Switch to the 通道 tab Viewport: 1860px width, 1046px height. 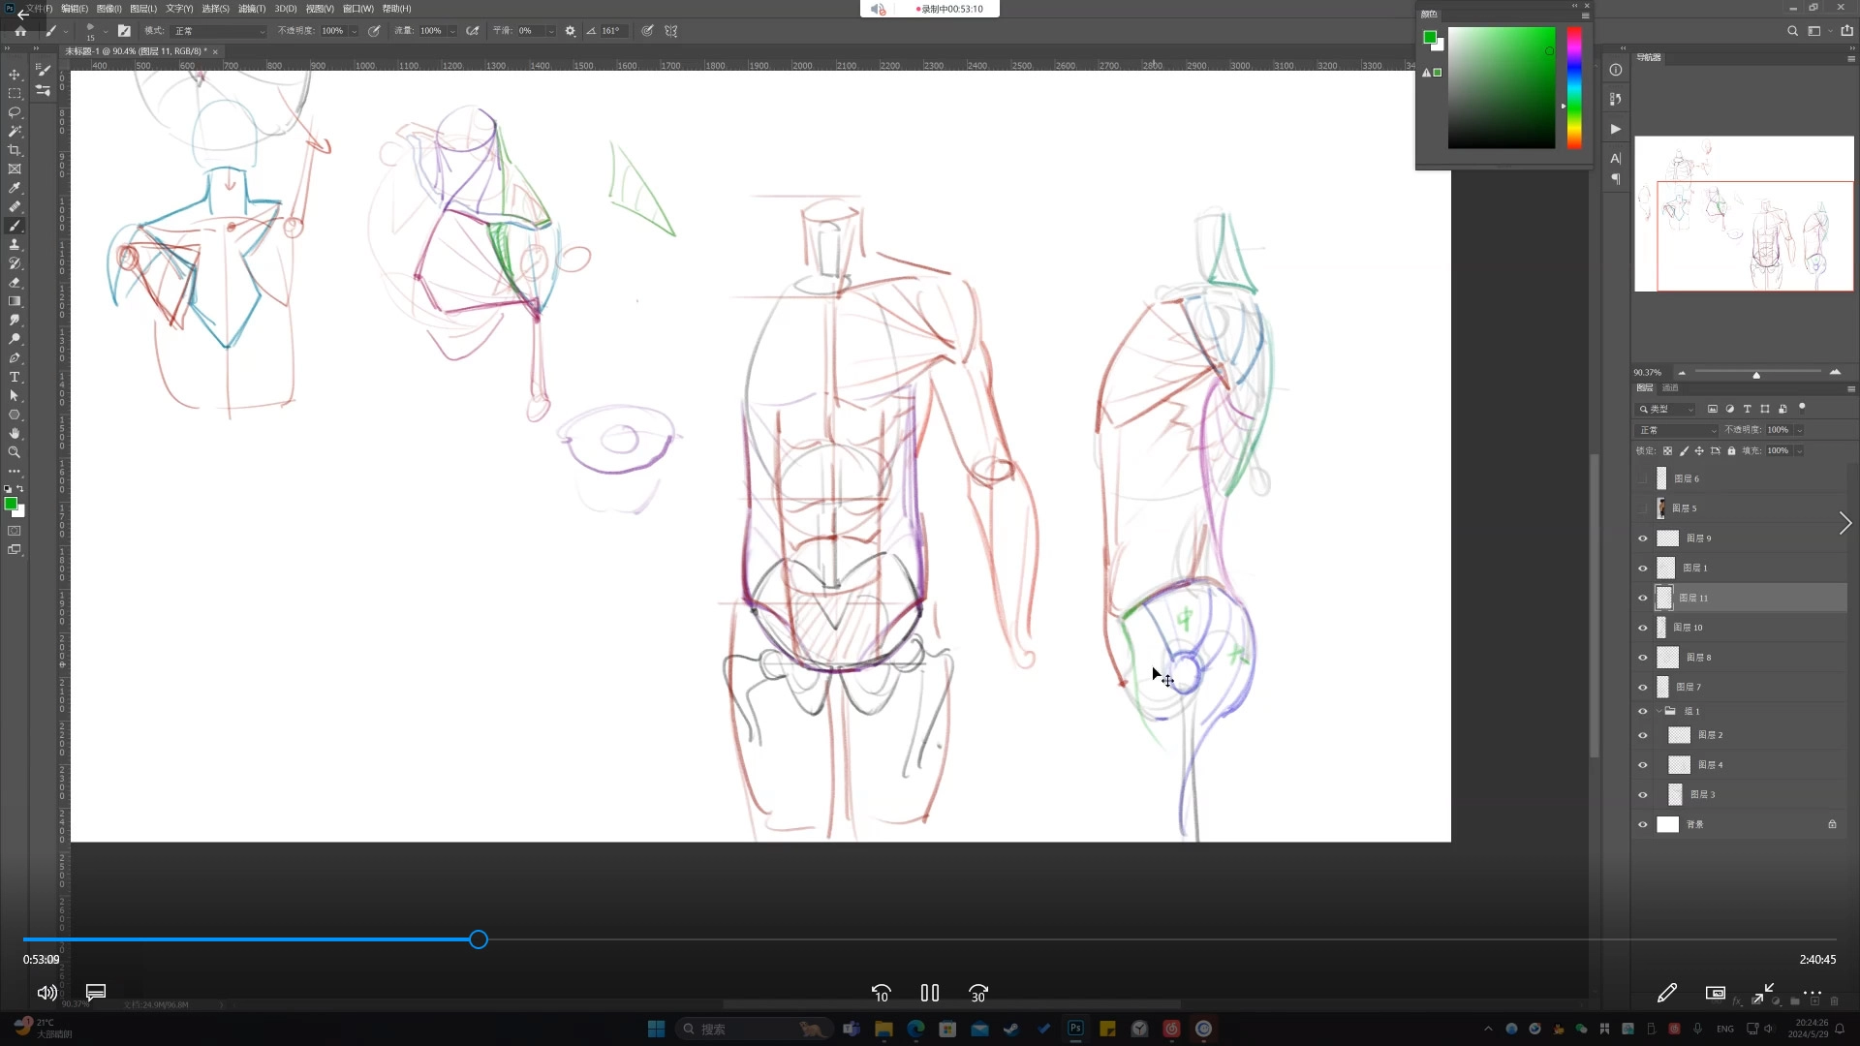point(1670,387)
